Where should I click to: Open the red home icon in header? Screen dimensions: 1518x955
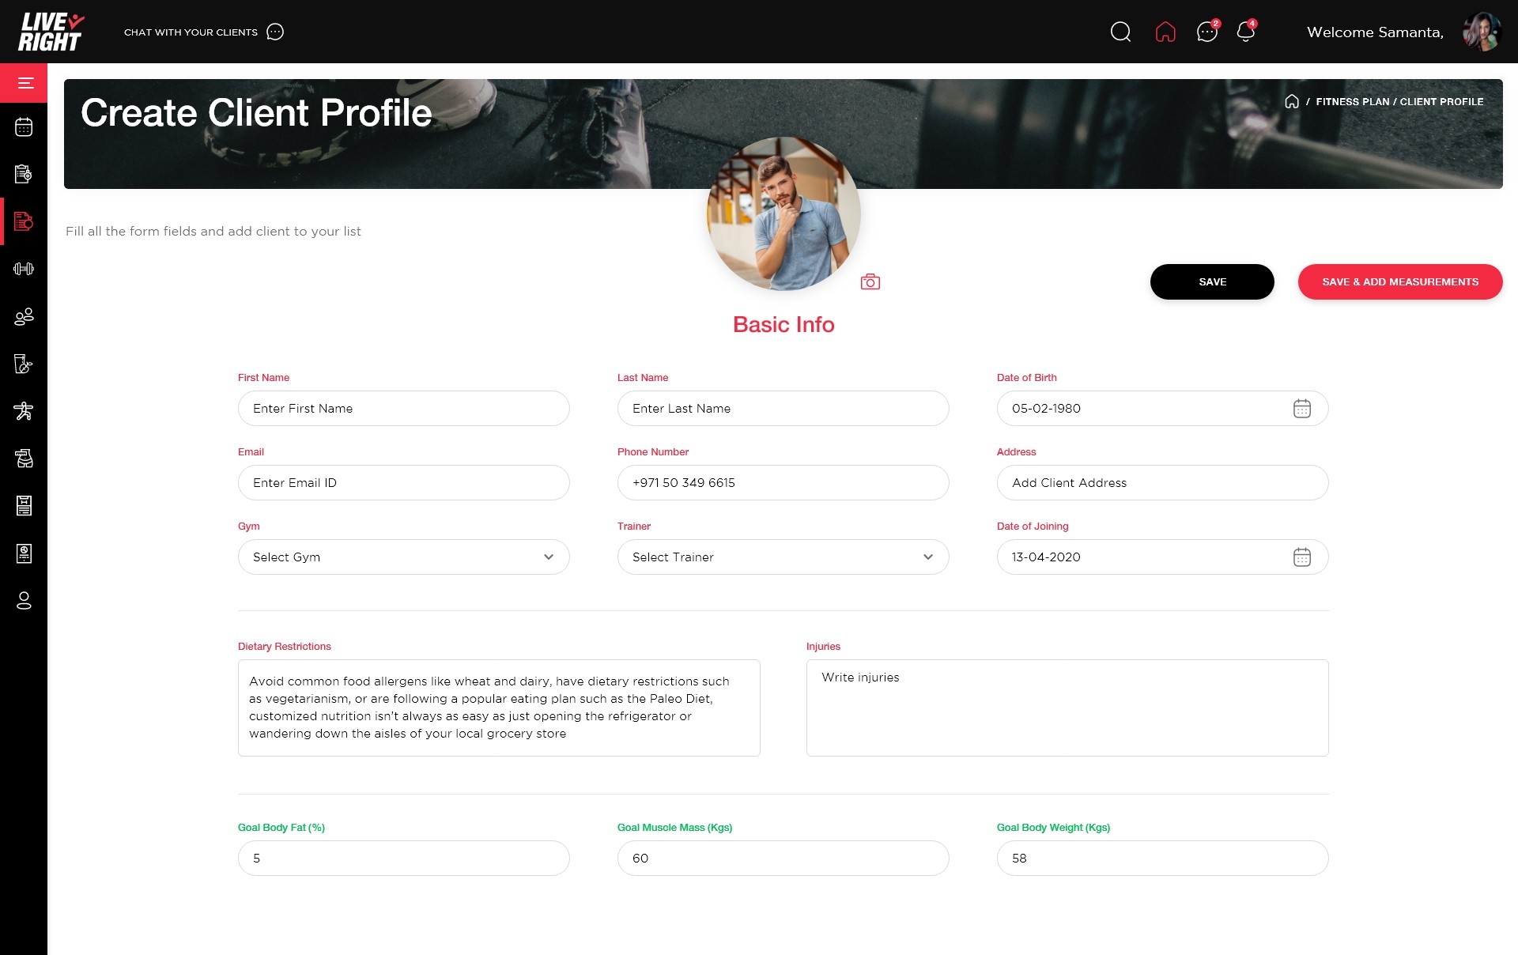(x=1165, y=32)
